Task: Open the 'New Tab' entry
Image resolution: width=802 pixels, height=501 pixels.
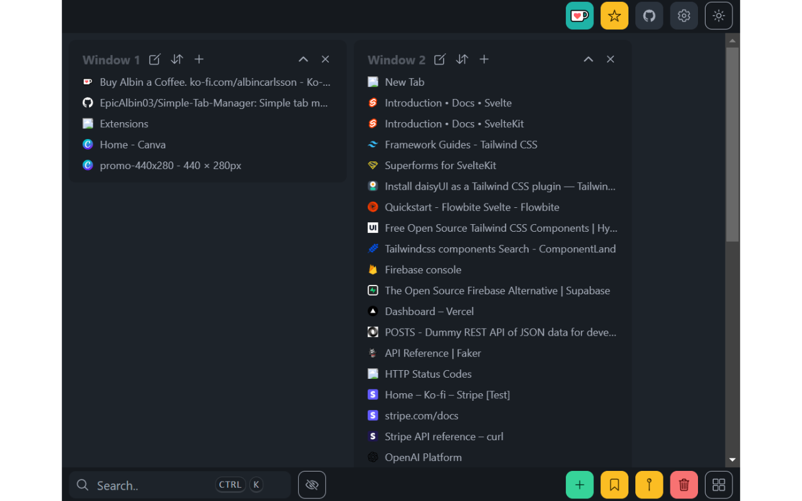Action: [x=492, y=82]
